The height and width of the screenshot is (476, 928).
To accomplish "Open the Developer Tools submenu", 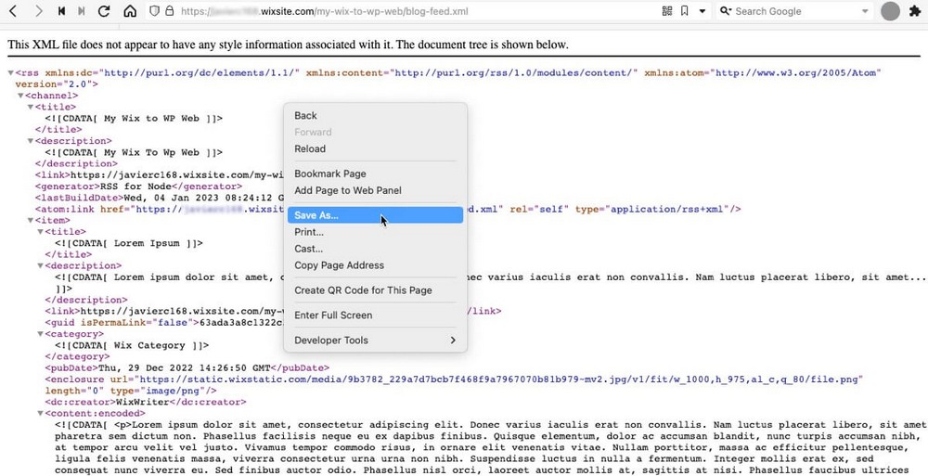I will point(375,340).
